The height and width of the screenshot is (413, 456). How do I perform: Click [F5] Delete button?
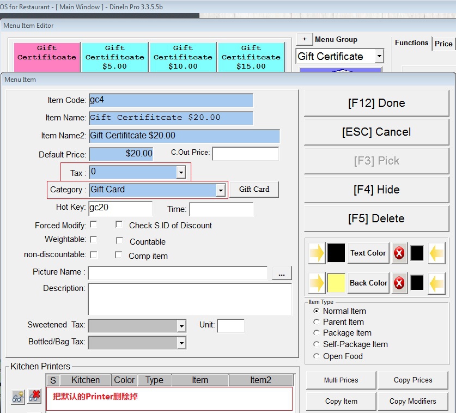click(x=376, y=218)
